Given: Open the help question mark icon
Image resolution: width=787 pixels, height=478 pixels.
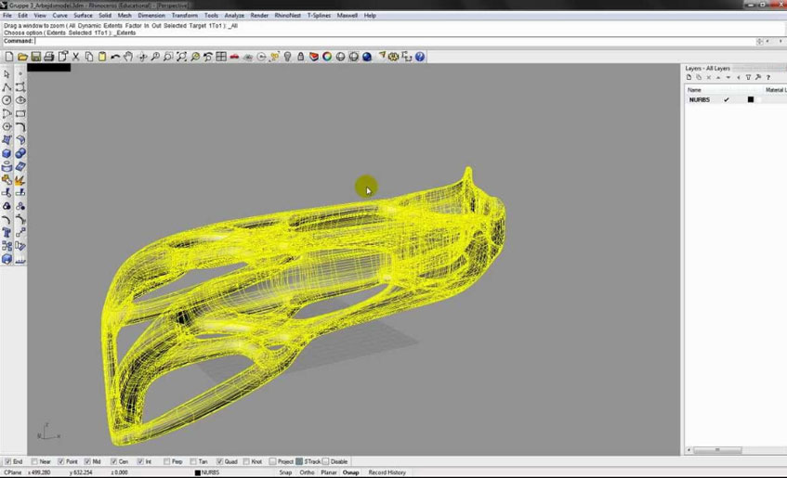Looking at the screenshot, I should tap(420, 57).
